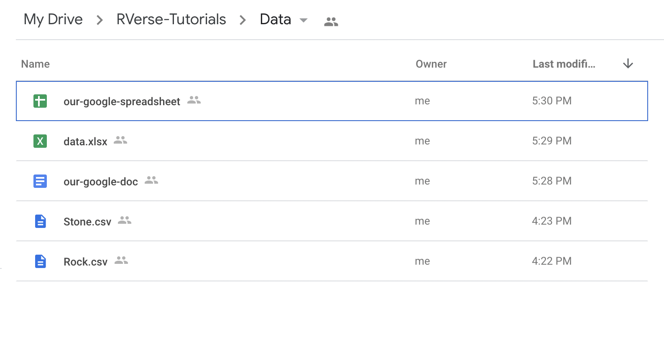Click the Excel icon for data.xlsx
The width and height of the screenshot is (664, 344).
point(40,141)
